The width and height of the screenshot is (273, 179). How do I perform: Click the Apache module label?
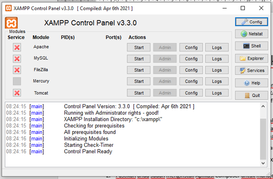[x=41, y=47]
